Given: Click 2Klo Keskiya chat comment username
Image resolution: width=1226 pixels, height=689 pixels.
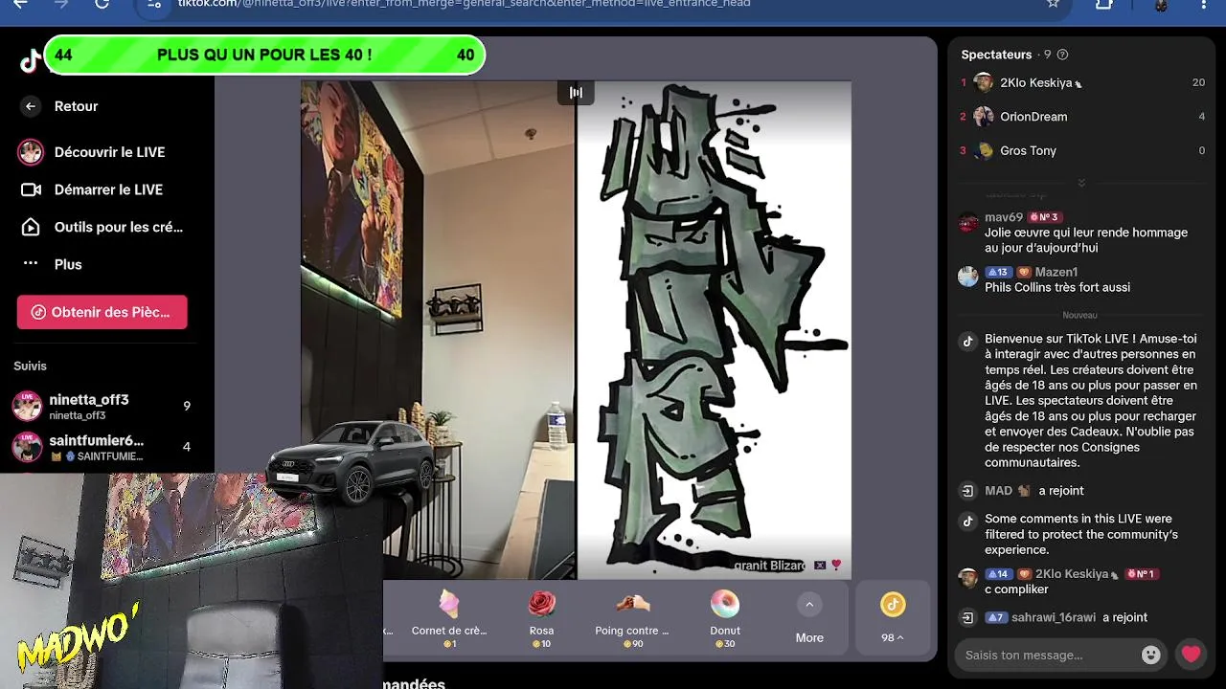Looking at the screenshot, I should pos(1071,574).
